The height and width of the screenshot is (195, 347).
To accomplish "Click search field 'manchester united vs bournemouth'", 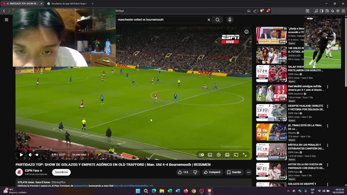I will point(161,19).
